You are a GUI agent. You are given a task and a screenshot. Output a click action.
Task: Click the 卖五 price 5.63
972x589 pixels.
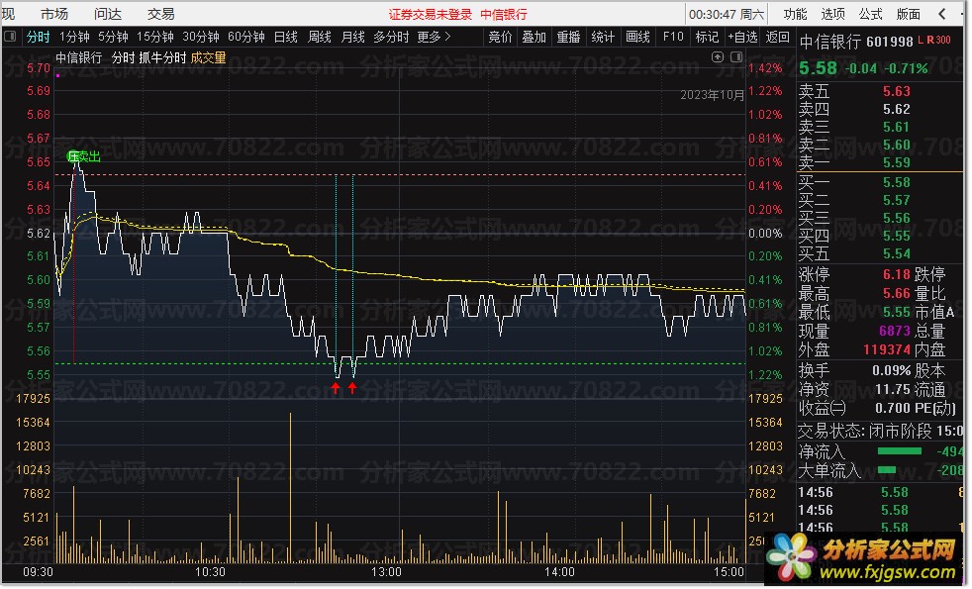coord(897,91)
